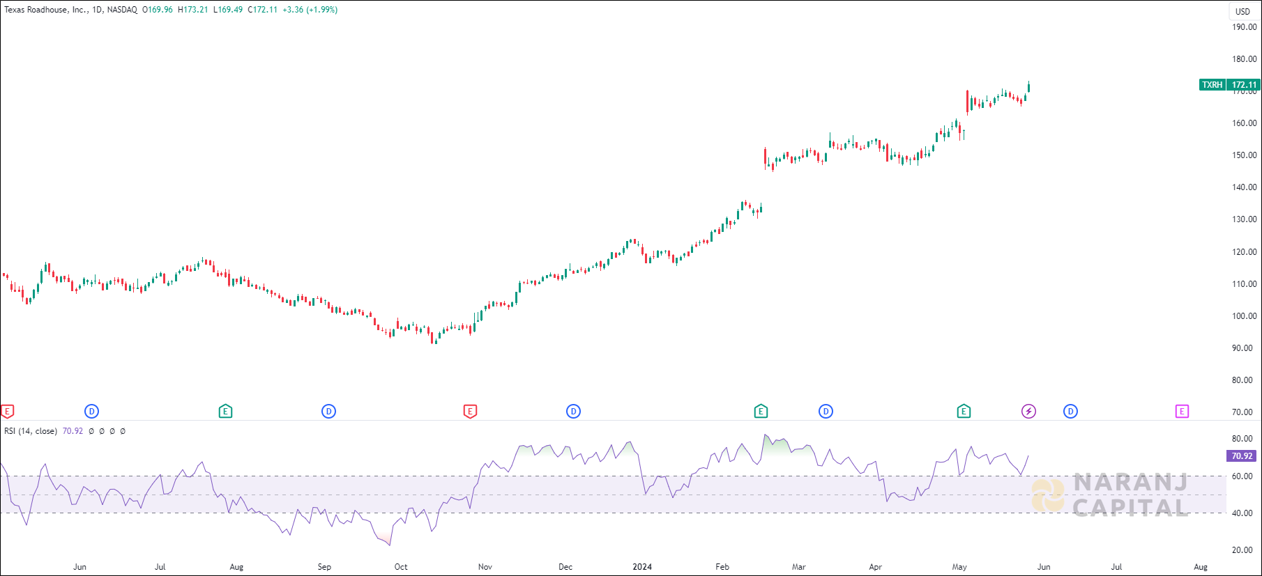The height and width of the screenshot is (576, 1262).
Task: Click the O169.96 open value
Action: 158,10
